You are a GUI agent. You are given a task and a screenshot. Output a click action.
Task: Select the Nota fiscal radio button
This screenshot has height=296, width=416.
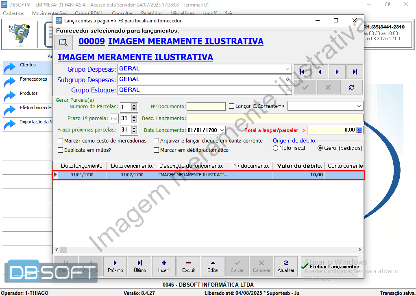pos(275,148)
